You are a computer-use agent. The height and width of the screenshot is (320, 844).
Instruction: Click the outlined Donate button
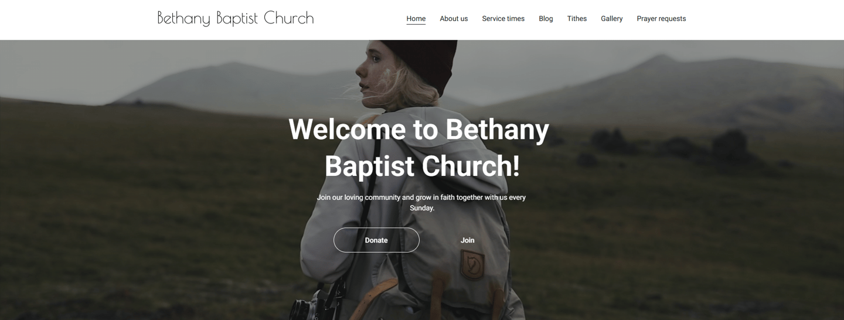coord(376,240)
